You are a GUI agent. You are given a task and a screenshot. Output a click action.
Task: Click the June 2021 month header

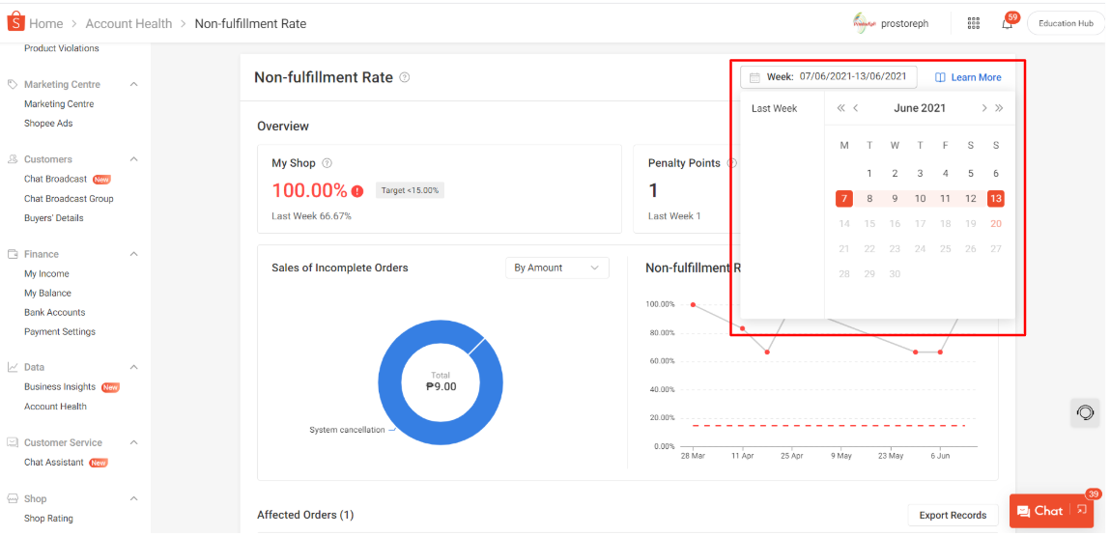click(x=920, y=108)
